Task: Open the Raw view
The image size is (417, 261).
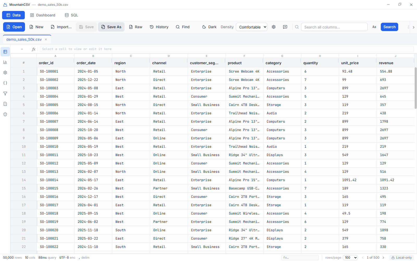Action: 136,27
